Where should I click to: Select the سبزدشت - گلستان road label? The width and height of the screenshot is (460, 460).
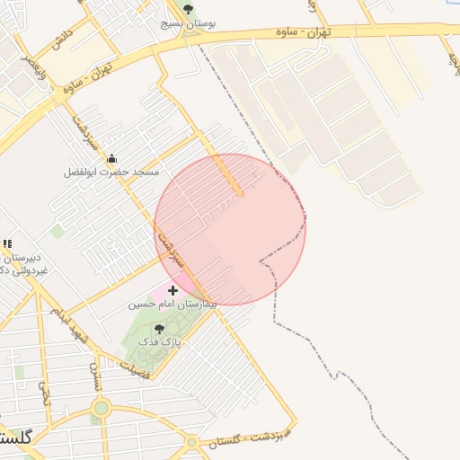pos(251,438)
